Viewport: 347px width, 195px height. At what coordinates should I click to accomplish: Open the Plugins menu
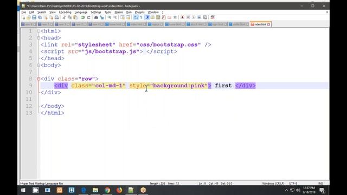coord(140,12)
